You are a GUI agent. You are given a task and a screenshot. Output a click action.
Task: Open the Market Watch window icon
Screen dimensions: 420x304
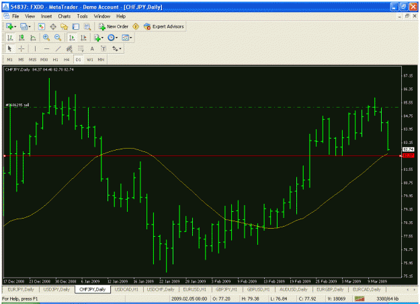click(x=41, y=26)
